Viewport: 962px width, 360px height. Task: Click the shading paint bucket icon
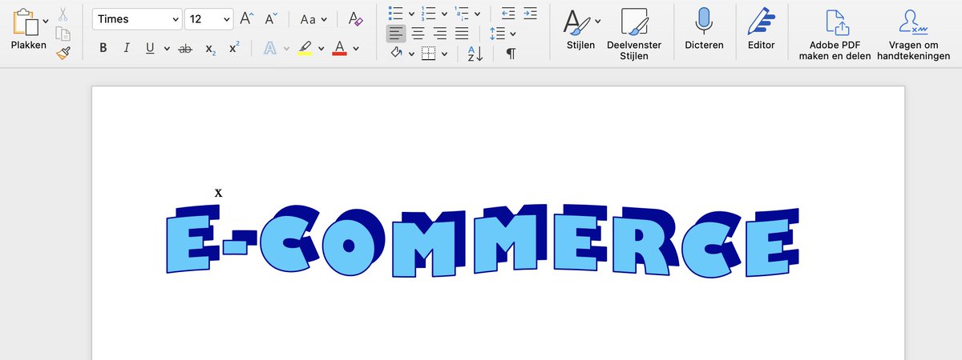pyautogui.click(x=396, y=54)
